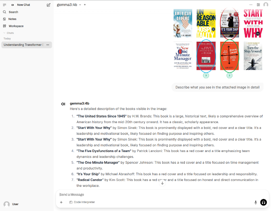
Task: Click the scroll to bottom arrow button
Action: pos(162,183)
